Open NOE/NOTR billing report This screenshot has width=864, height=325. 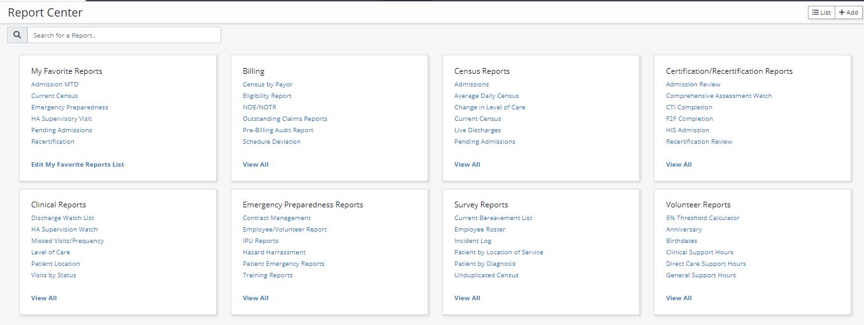click(x=259, y=107)
